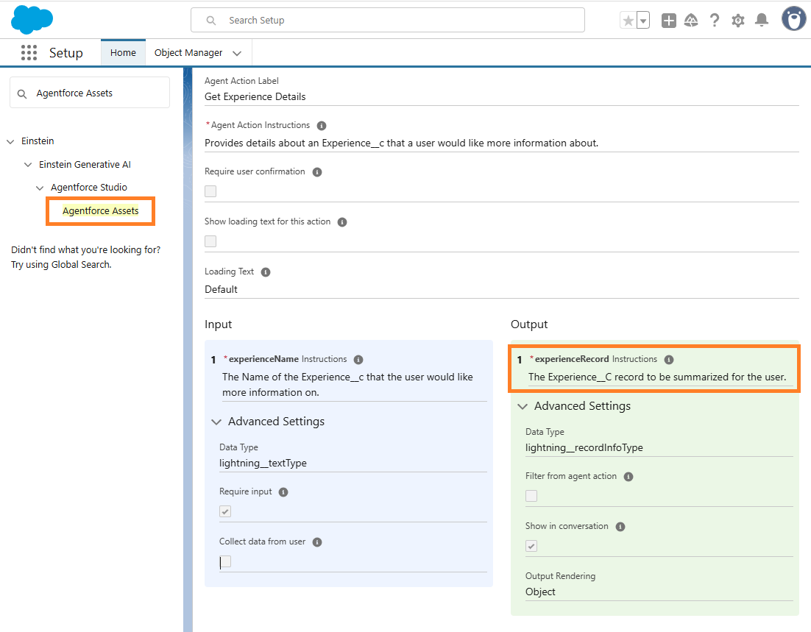
Task: Collapse the Einstein Generative AI node
Action: (x=28, y=165)
